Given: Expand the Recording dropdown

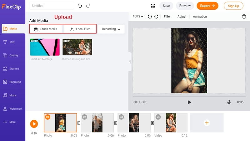Looking at the screenshot, I should coord(111,29).
